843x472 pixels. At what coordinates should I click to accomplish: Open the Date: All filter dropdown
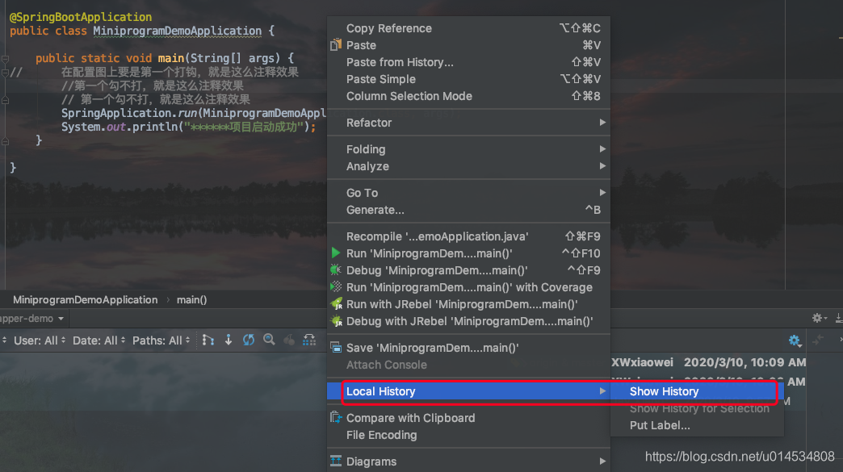point(99,340)
